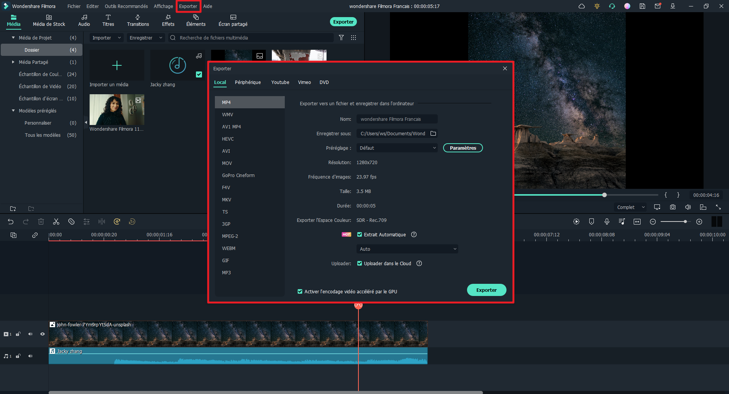Close the Exporter dialog
The image size is (729, 394).
(505, 68)
